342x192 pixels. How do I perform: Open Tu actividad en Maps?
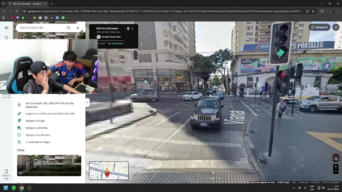point(49,142)
